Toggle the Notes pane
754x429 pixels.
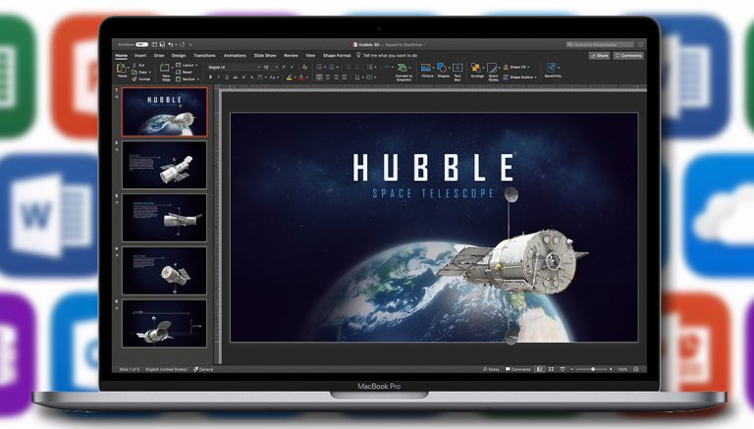pyautogui.click(x=491, y=369)
